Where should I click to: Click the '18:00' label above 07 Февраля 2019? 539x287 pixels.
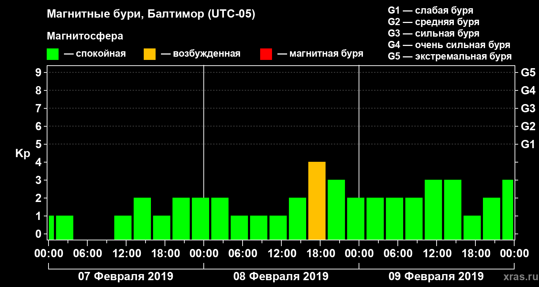coord(165,254)
